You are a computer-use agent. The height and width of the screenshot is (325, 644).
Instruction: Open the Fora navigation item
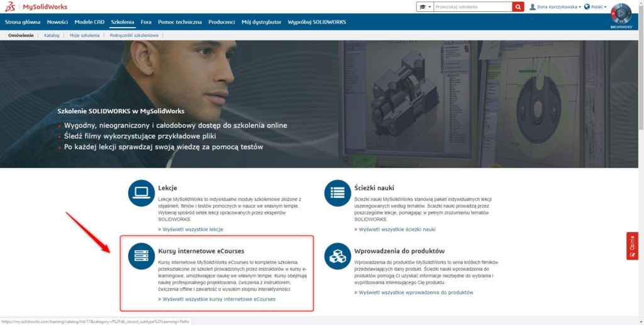(x=146, y=22)
